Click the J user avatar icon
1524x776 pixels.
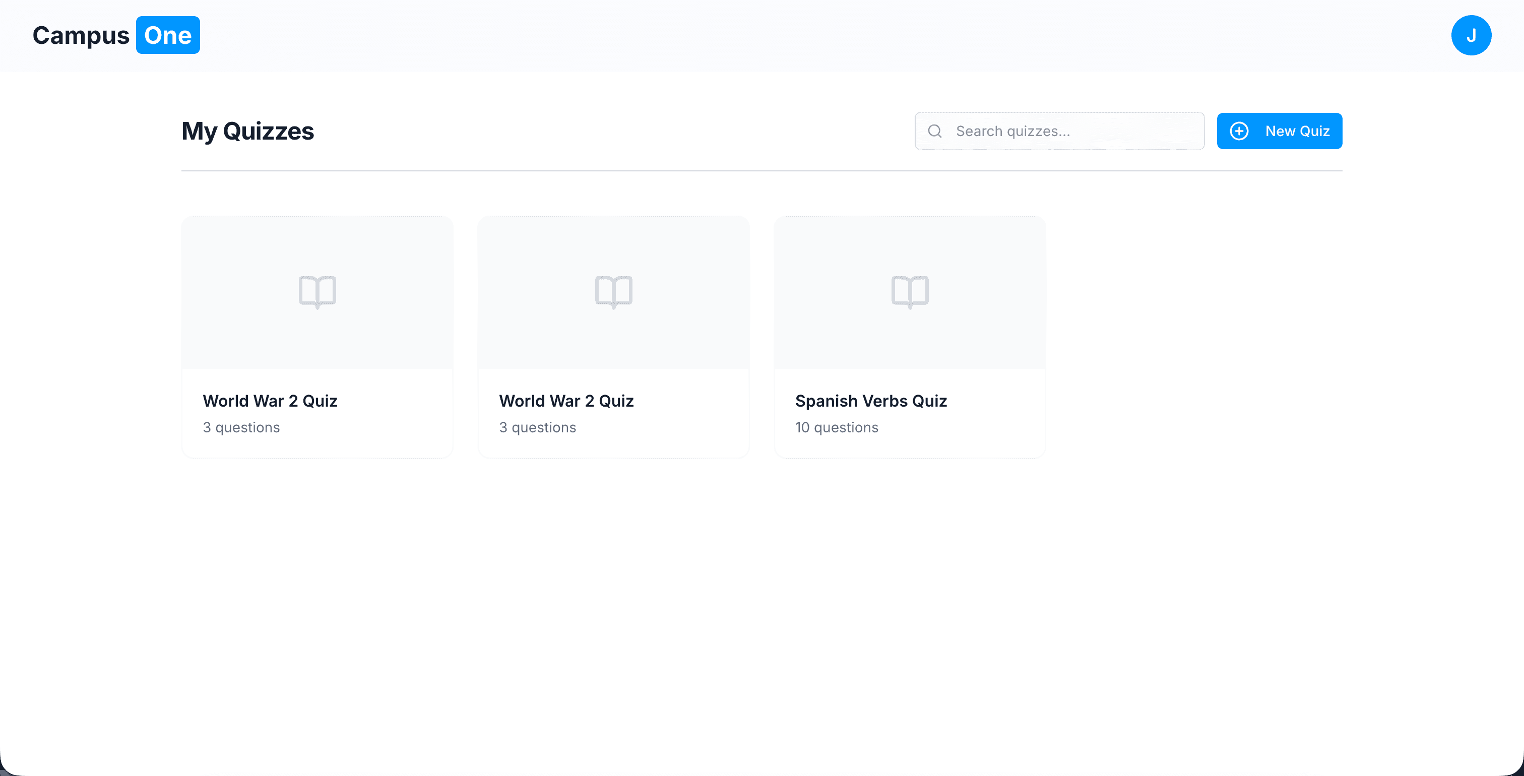[1471, 35]
